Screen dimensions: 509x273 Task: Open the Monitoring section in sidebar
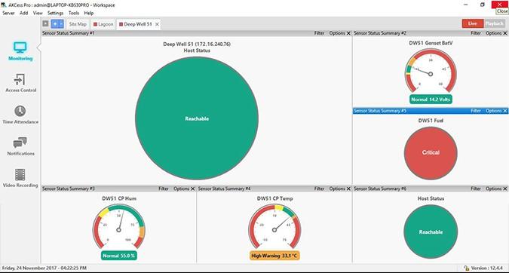pyautogui.click(x=20, y=51)
